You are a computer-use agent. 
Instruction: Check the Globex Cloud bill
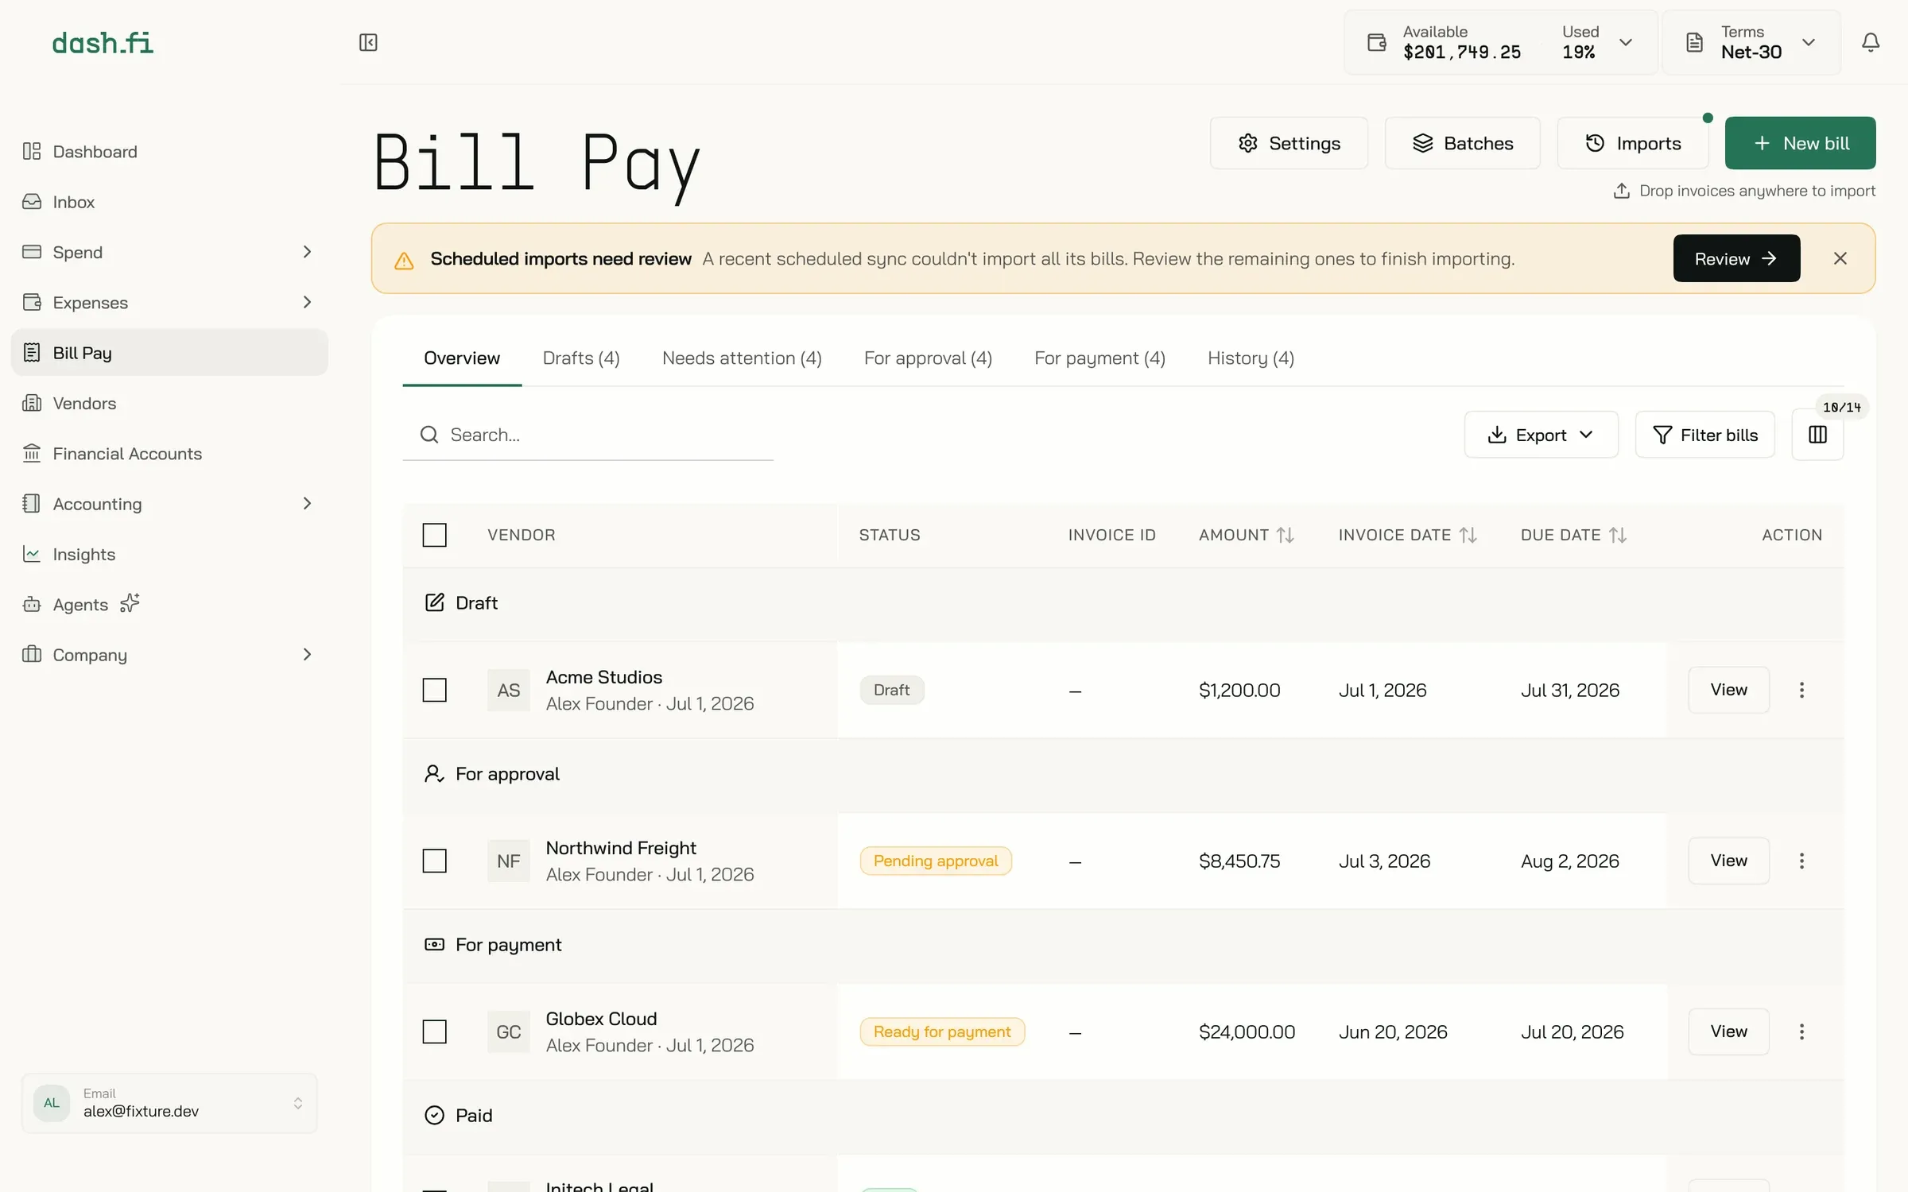click(x=434, y=1031)
